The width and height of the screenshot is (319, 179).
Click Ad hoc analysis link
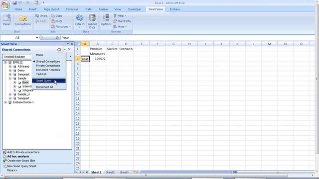[x=18, y=157]
